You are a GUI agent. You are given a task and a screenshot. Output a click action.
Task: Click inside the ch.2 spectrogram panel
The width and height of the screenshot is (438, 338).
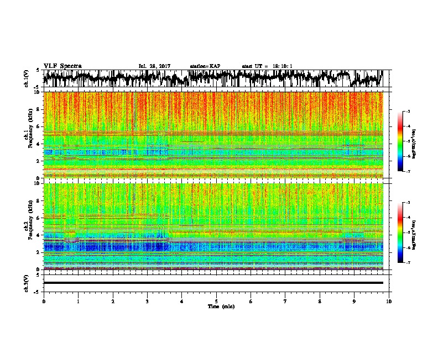[x=213, y=226]
